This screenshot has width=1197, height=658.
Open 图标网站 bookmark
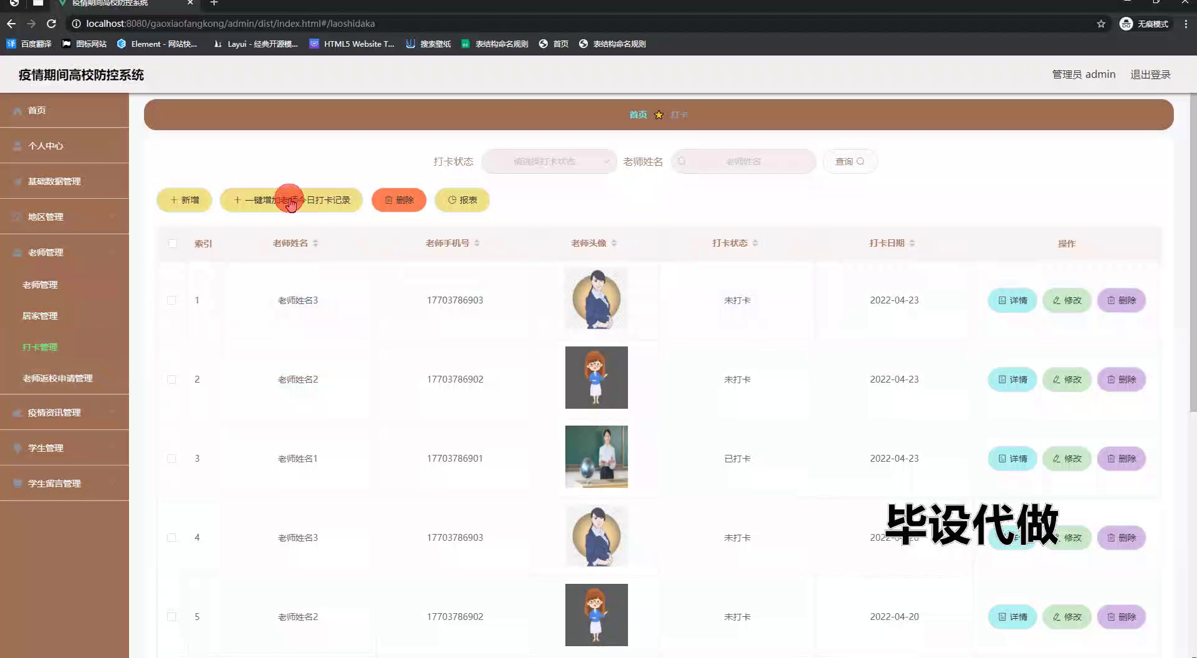coord(84,44)
